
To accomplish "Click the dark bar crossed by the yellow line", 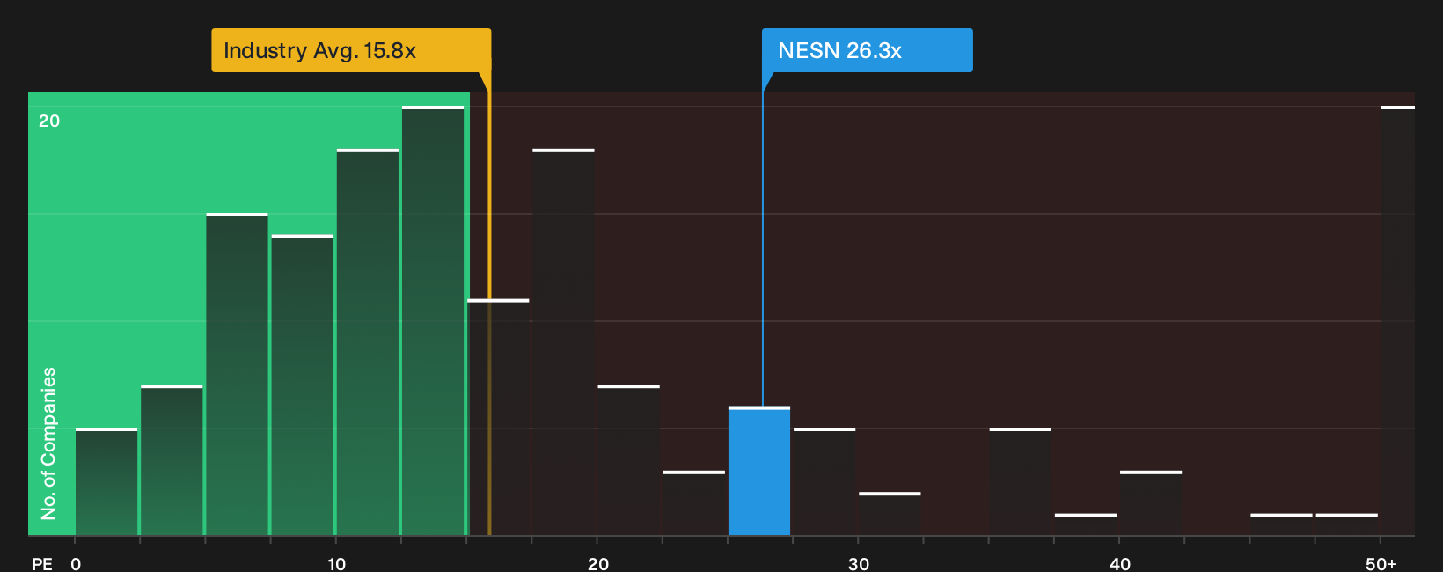I will pos(498,417).
